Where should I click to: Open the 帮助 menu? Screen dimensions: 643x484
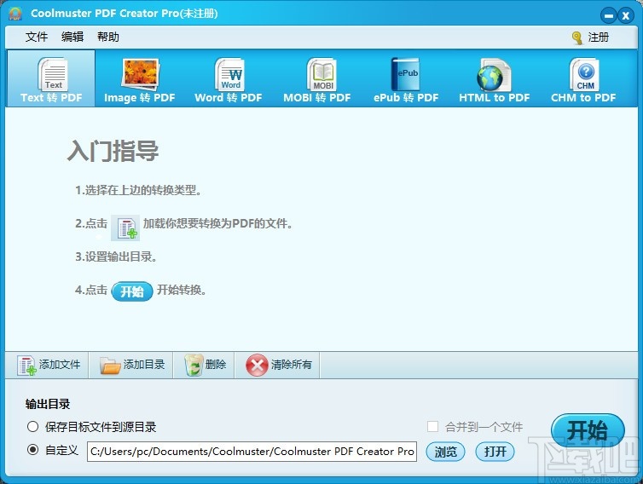tap(108, 37)
